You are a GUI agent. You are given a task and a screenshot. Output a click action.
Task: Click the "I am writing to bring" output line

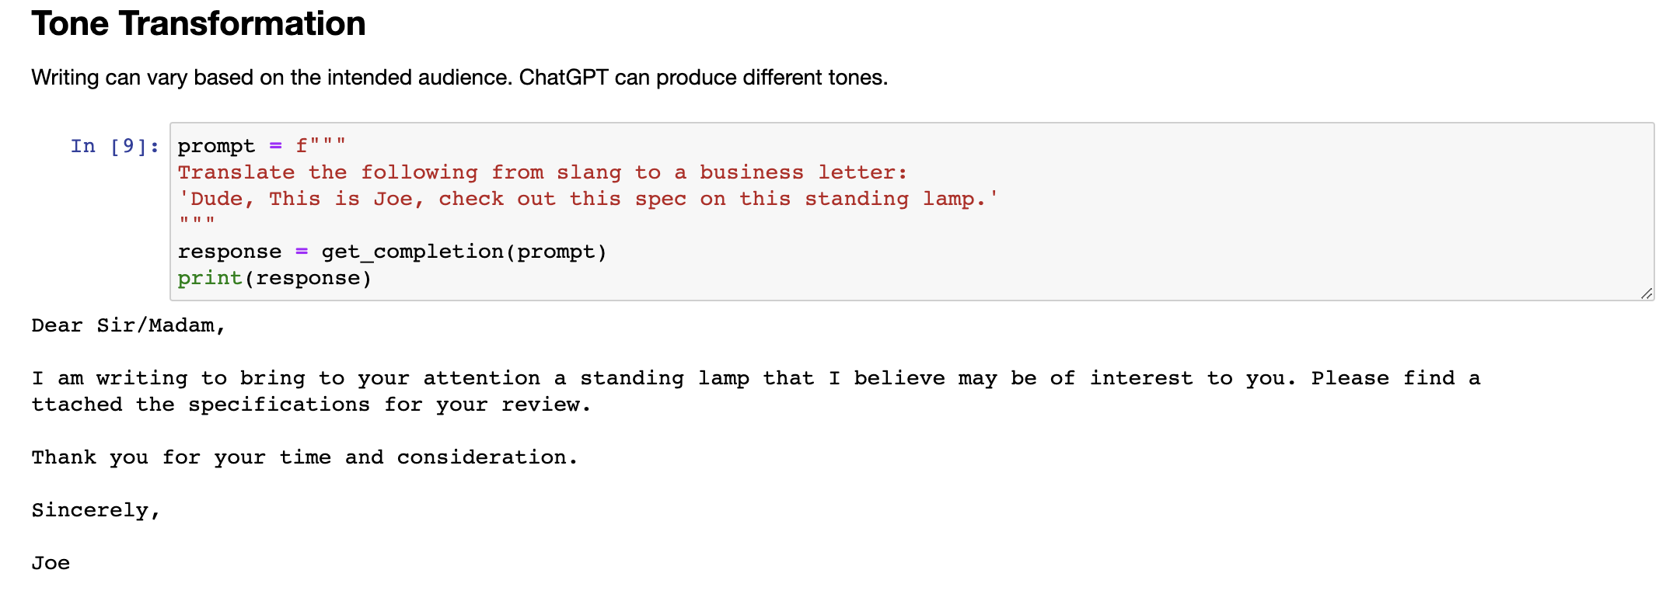pos(754,378)
